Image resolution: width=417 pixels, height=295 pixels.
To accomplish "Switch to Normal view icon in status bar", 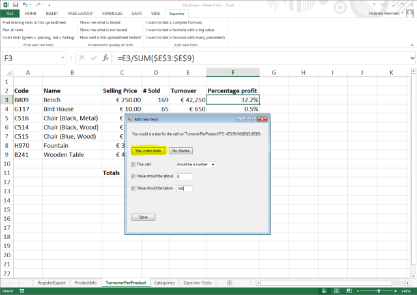I will (x=324, y=291).
